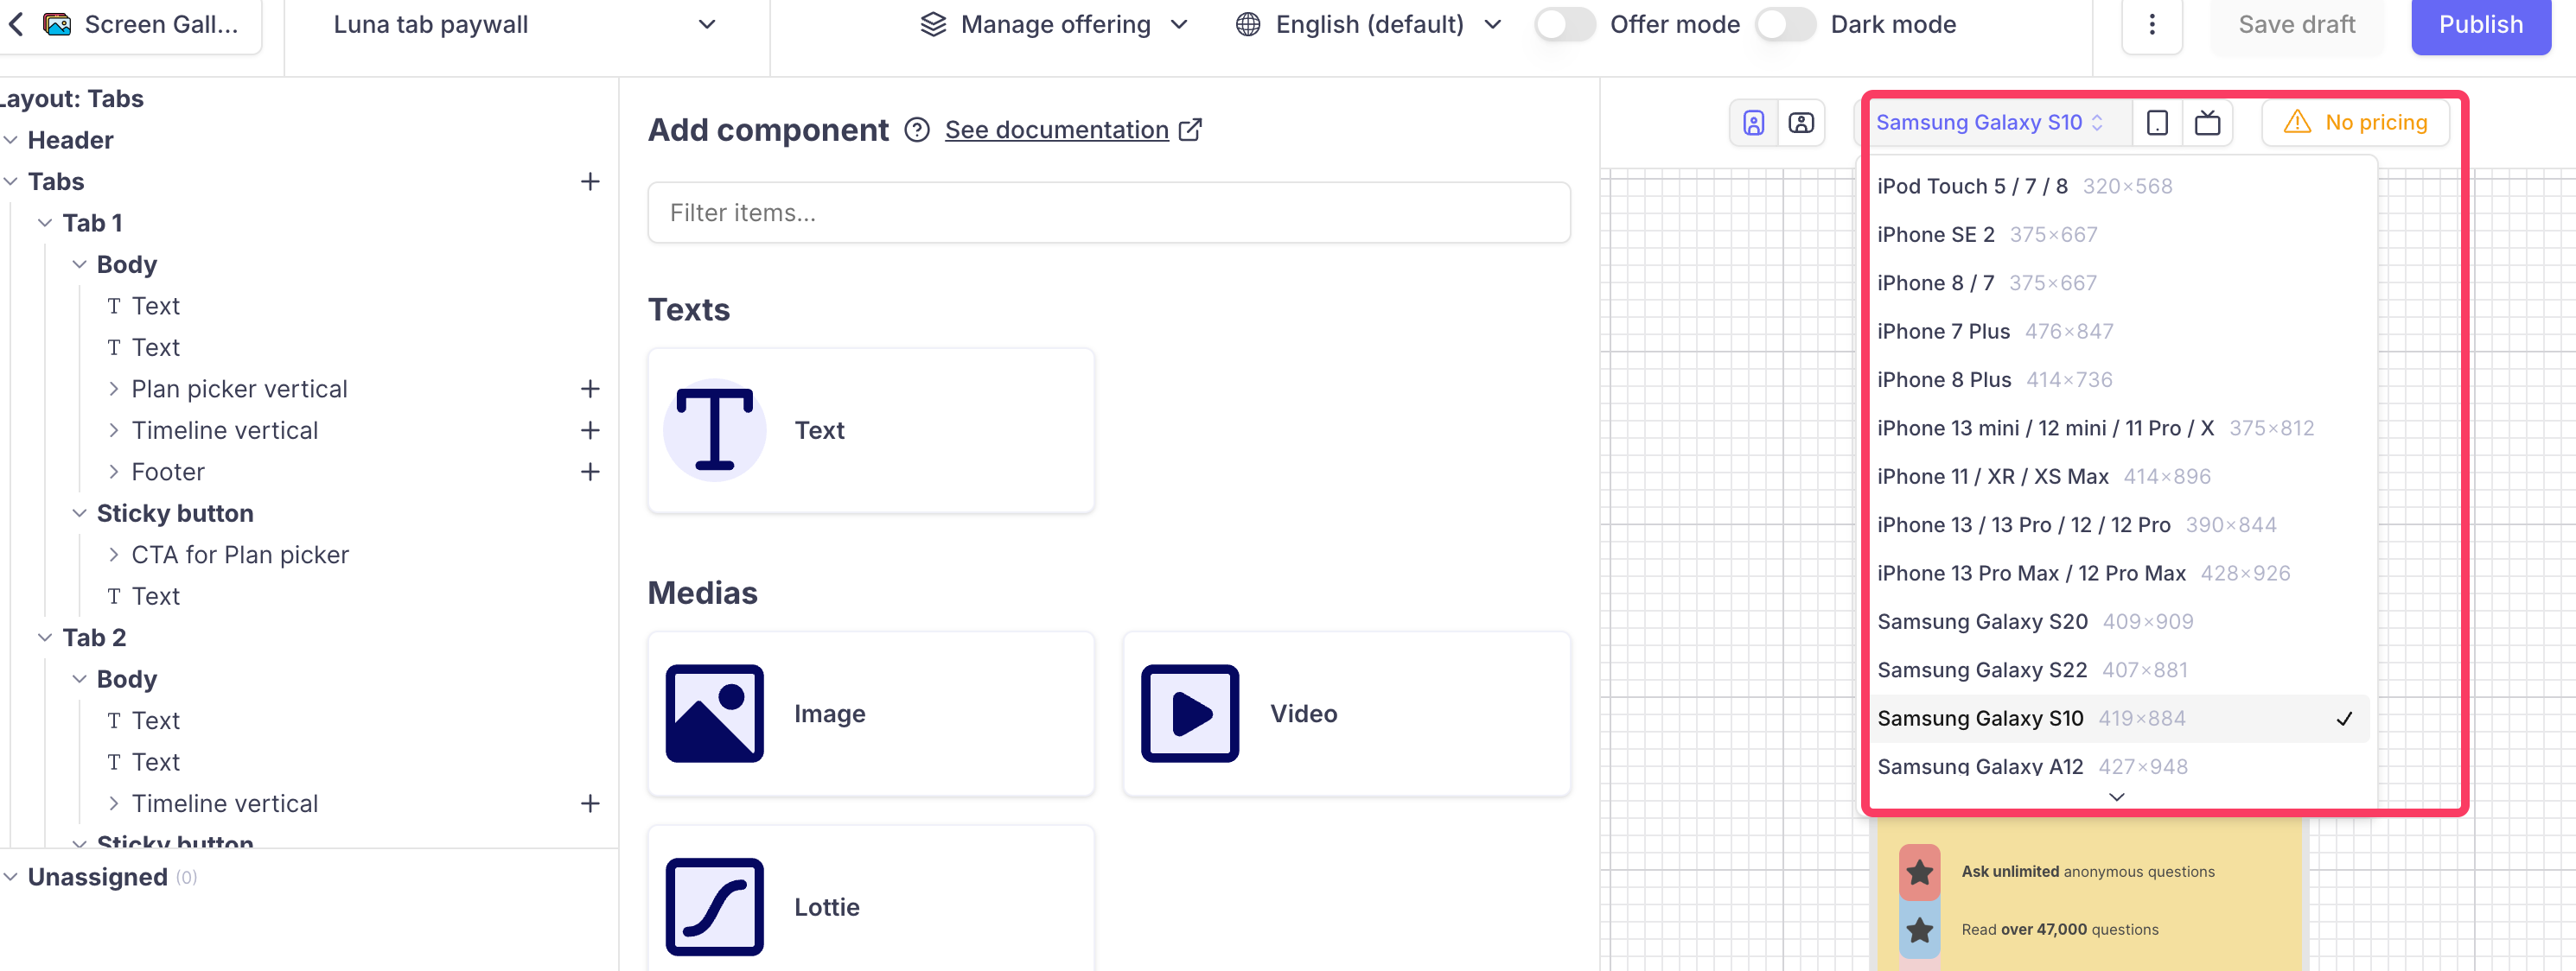2576x971 pixels.
Task: Collapse the Header section chevron
Action: tap(11, 141)
